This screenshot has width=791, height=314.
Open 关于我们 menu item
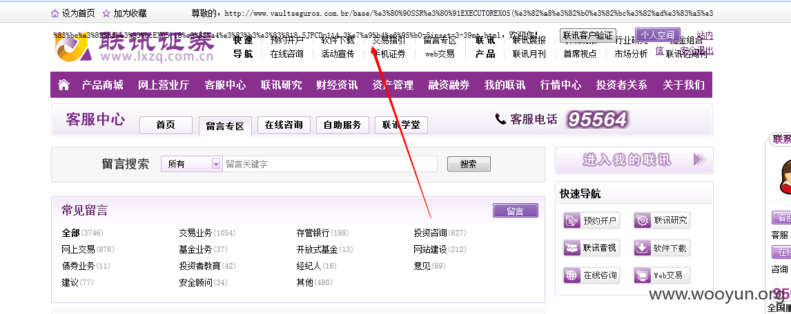point(683,85)
